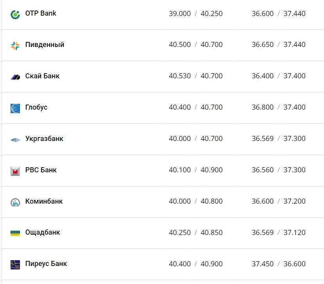This screenshot has width=324, height=284.
Task: Select the Глобус bank name
Action: (x=36, y=107)
